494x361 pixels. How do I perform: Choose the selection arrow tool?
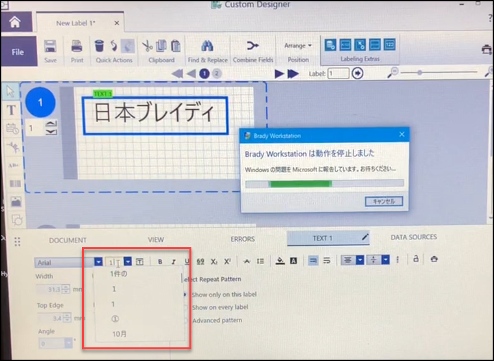(x=10, y=92)
